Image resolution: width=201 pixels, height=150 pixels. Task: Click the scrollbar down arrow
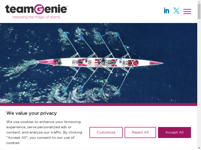click(x=199, y=148)
